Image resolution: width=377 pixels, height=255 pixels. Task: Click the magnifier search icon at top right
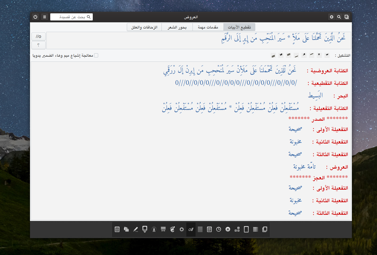339,17
